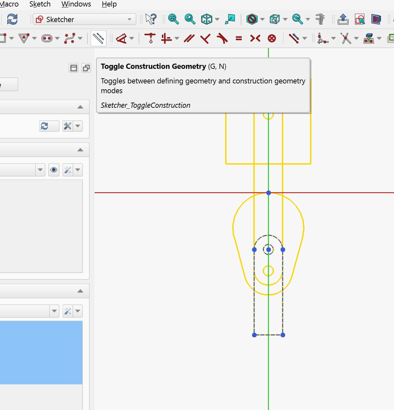Select the perpendicular constraint icon
The image size is (394, 410).
coord(205,39)
